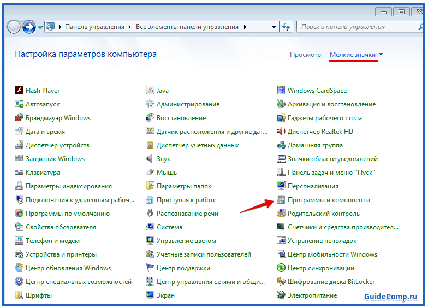Open Телефон и модем link
This screenshot has width=428, height=308.
(52, 240)
